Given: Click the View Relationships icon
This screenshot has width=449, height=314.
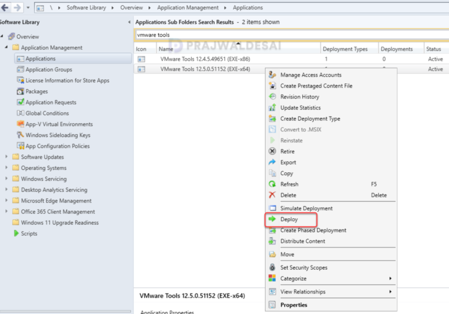Looking at the screenshot, I should coord(272,292).
